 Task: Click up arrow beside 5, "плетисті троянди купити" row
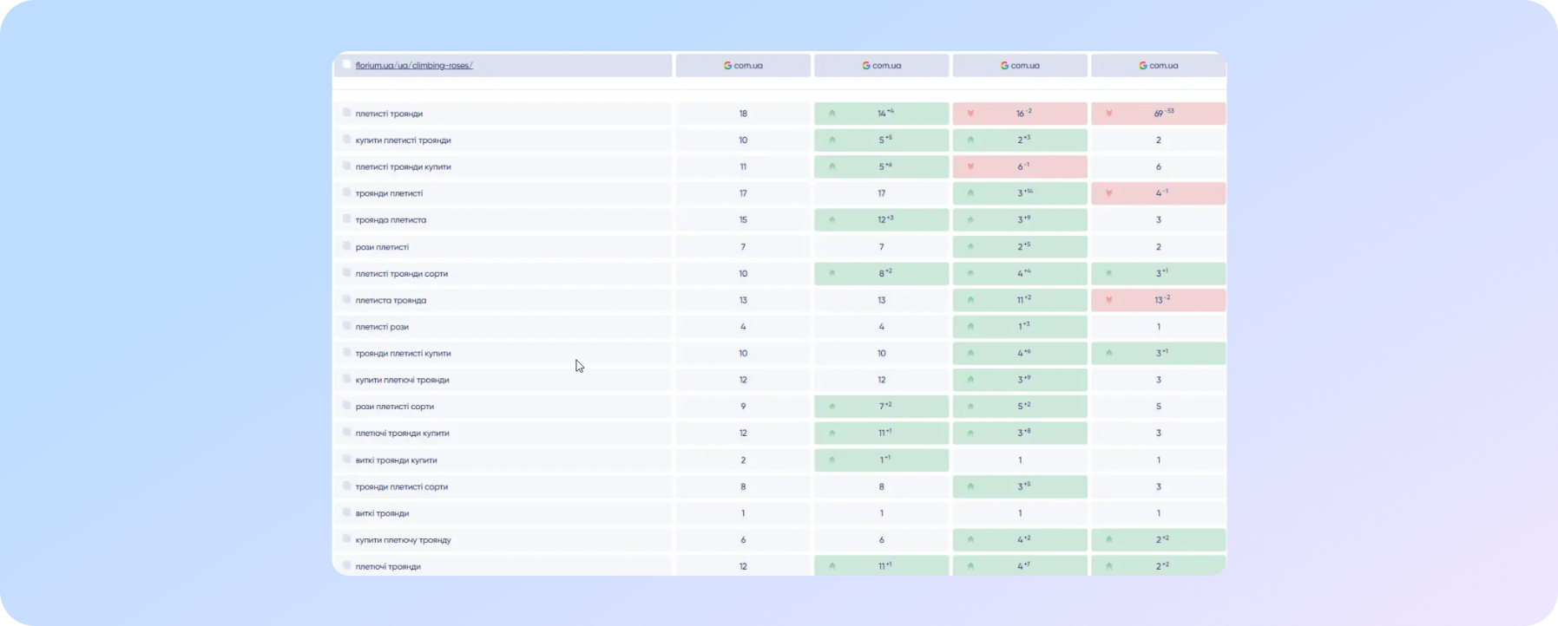coord(832,166)
